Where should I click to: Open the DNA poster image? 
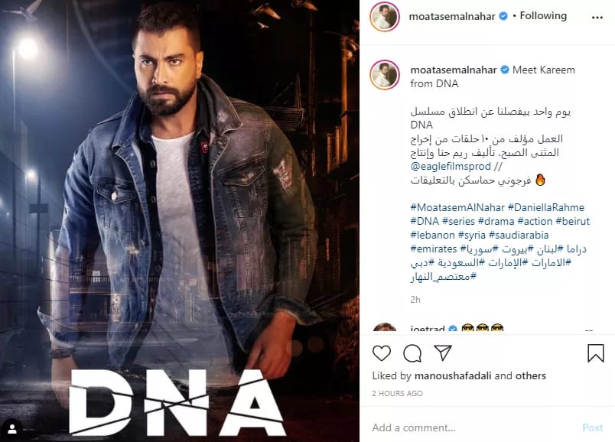[180, 221]
